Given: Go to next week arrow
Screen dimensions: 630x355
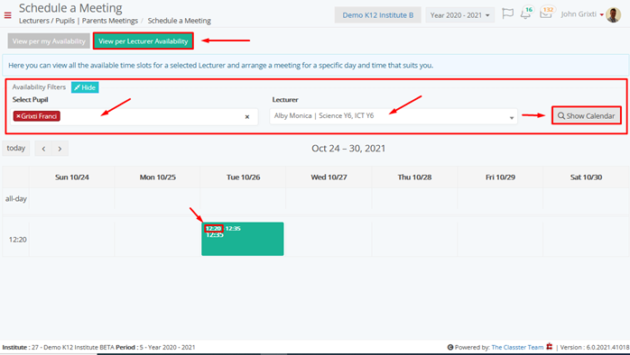Looking at the screenshot, I should click(60, 149).
